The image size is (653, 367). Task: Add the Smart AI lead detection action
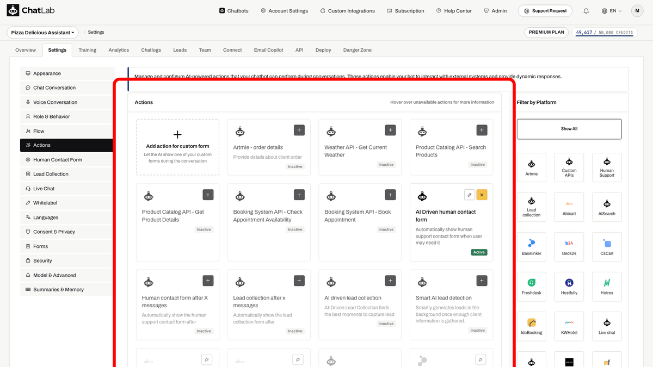tap(482, 281)
